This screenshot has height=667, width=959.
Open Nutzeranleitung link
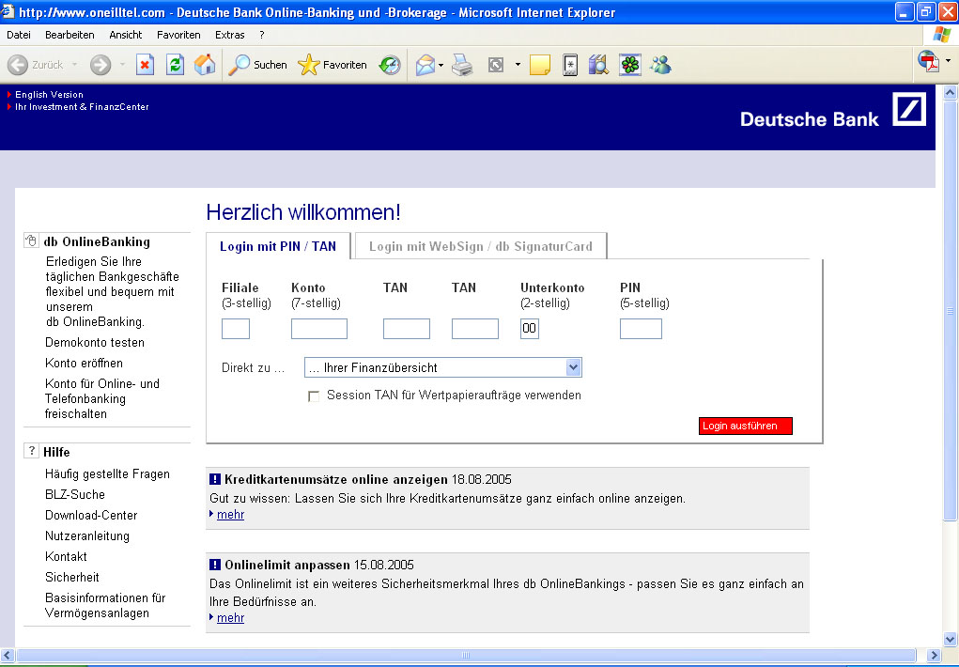pos(86,536)
